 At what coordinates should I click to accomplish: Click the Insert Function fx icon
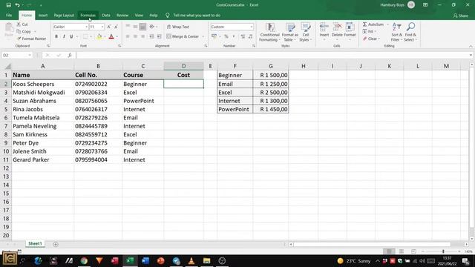click(x=70, y=55)
